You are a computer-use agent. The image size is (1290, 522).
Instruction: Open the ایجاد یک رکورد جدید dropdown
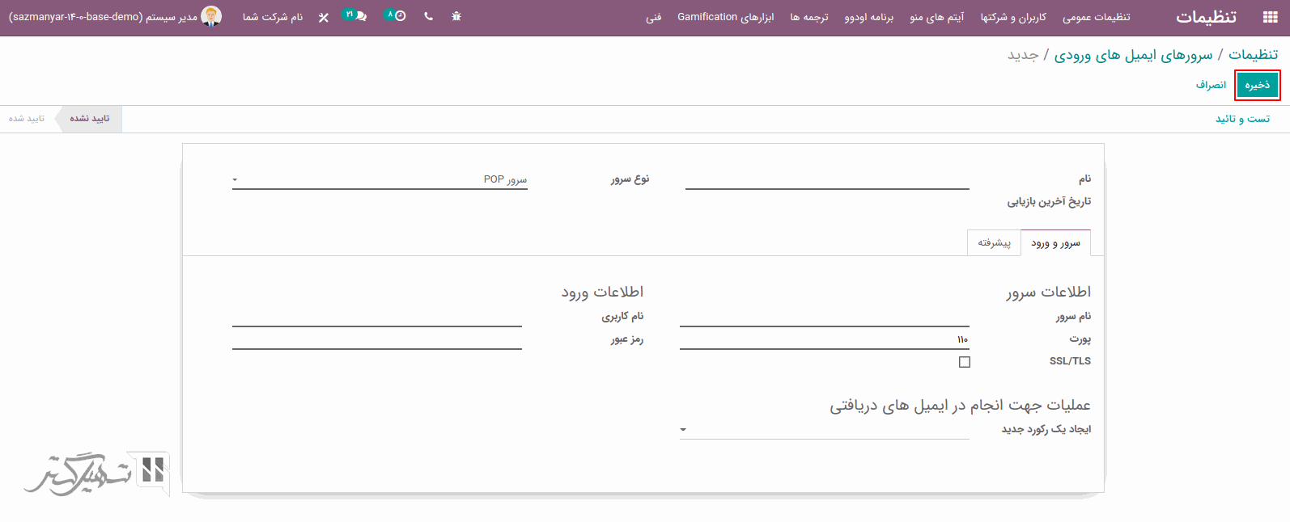pos(824,429)
